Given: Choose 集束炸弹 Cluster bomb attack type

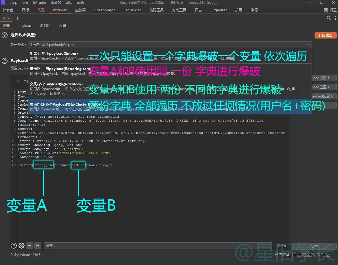Looking at the screenshot, I should click(170, 107).
